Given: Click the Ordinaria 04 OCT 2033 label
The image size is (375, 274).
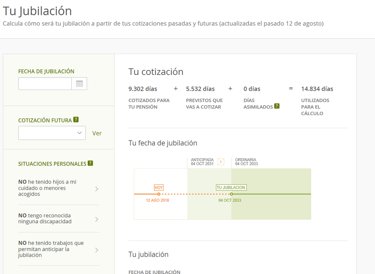Looking at the screenshot, I should (x=246, y=162).
